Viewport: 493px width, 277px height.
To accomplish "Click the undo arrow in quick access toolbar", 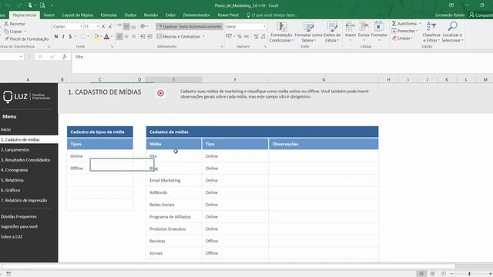I will (x=8, y=5).
